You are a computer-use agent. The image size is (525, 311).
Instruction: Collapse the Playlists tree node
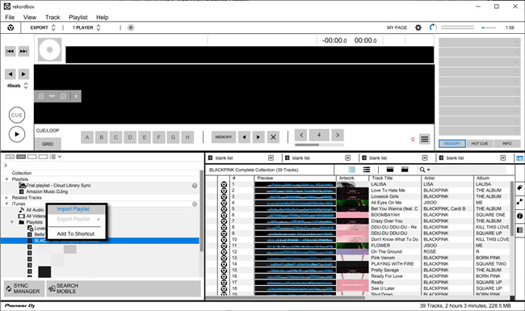(6, 179)
